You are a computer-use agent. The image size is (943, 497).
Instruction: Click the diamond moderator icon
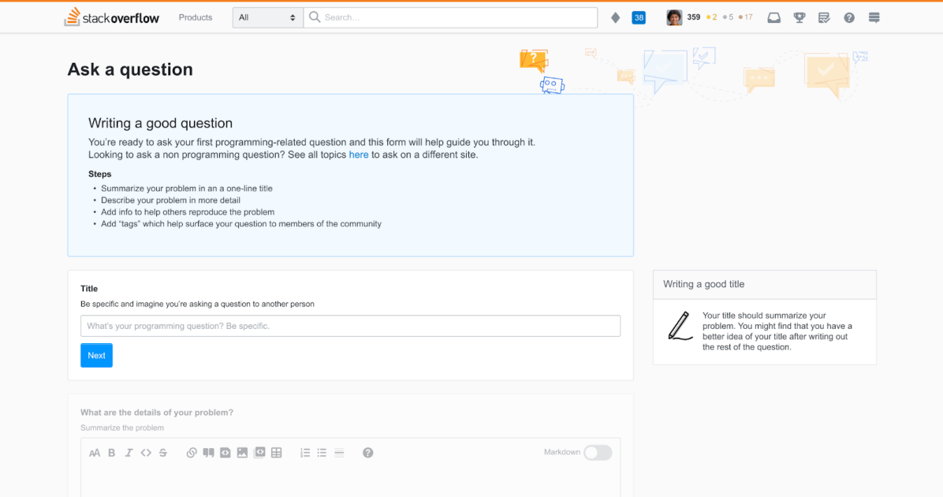tap(615, 17)
